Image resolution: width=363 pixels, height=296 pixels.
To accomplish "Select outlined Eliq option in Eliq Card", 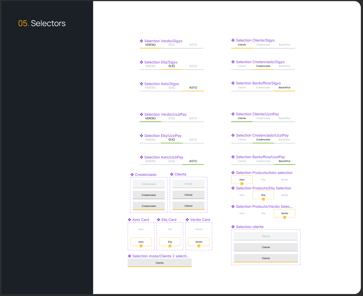I will [x=170, y=242].
